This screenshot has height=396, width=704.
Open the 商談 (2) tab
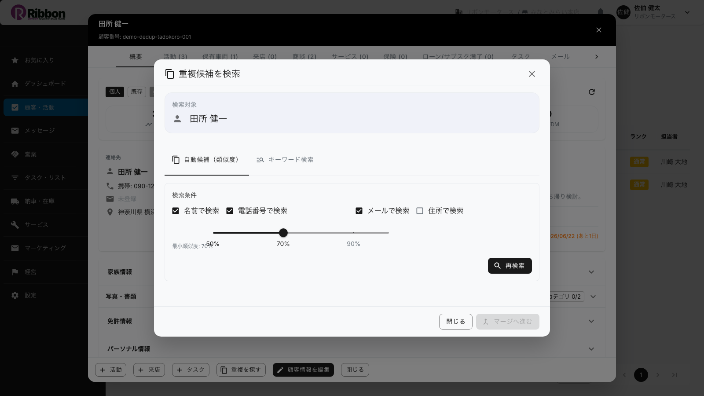(x=304, y=57)
